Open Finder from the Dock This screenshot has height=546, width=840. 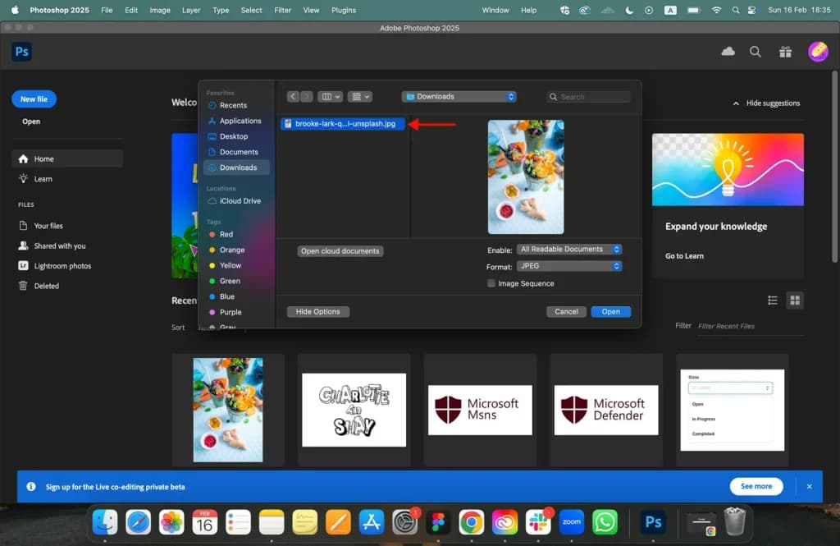[105, 522]
